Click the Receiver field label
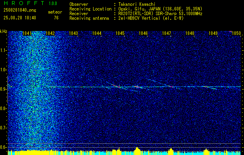Screen dimensions: 244x155 tap(79, 14)
